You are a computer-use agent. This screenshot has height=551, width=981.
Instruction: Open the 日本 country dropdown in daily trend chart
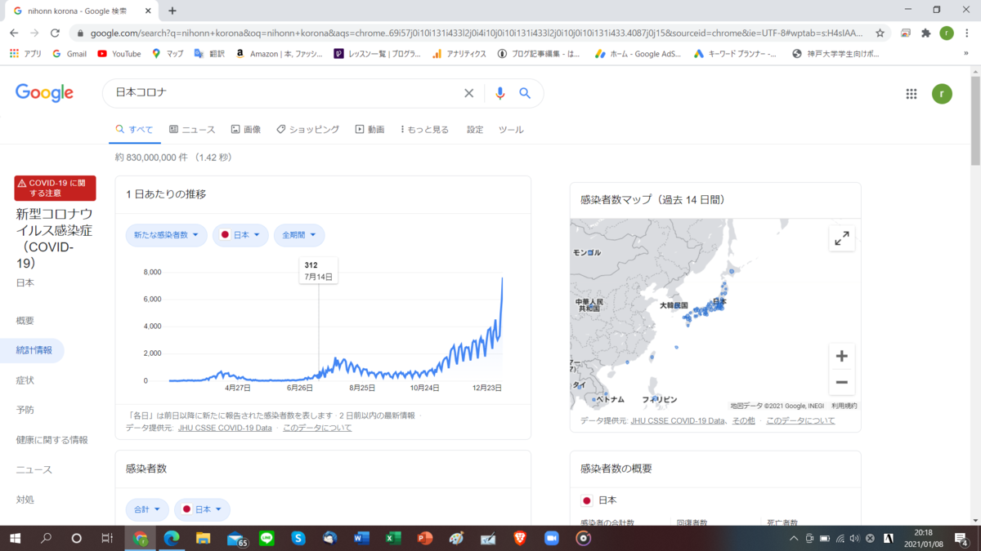[240, 235]
